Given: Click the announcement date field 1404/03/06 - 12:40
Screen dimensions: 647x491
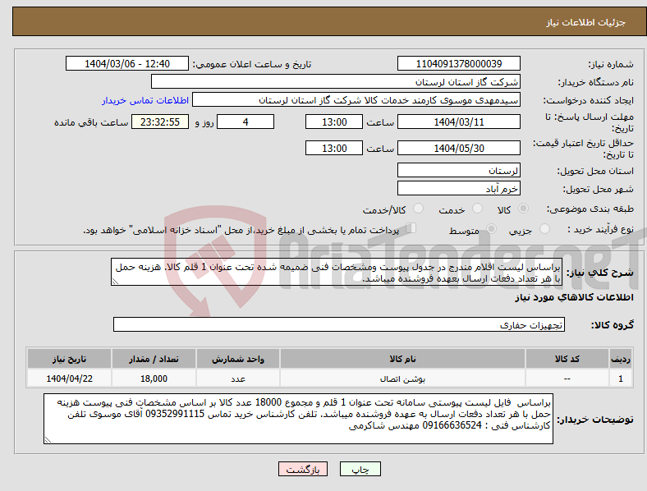Looking at the screenshot, I should pyautogui.click(x=127, y=63).
